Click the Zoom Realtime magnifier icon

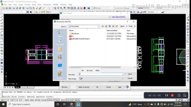pyautogui.click(x=58, y=8)
